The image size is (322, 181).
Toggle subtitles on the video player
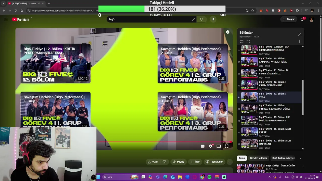pos(203,146)
